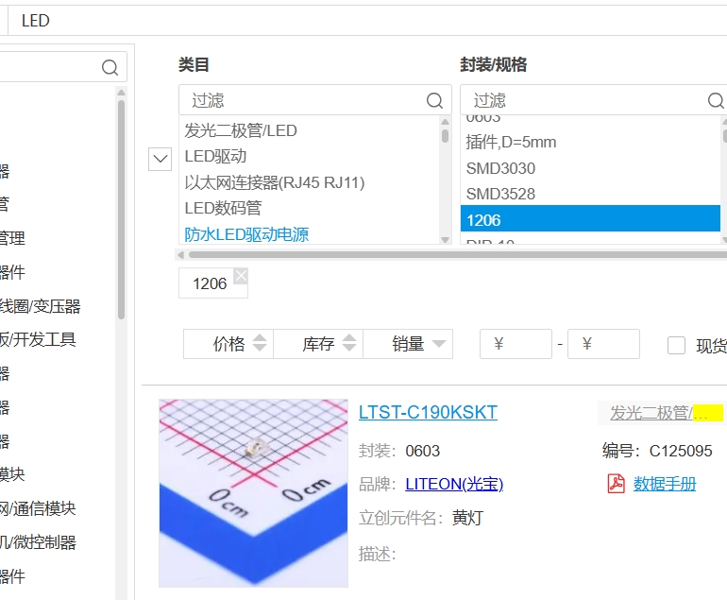
Task: Click the left sidebar vertical scrollbar thumb
Action: click(121, 209)
